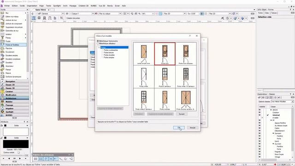Select the Jonture de mur tool
This screenshot has width=295, height=166.
pyautogui.click(x=13, y=20)
